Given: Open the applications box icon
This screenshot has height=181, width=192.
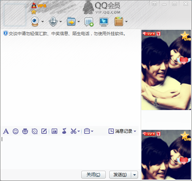Looking at the screenshot, I should (119, 22).
